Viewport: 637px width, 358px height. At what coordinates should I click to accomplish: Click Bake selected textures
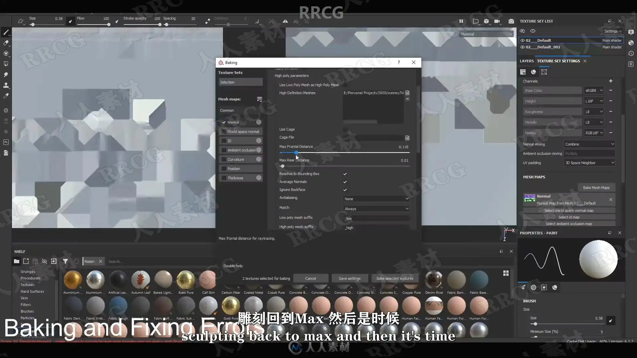[395, 278]
